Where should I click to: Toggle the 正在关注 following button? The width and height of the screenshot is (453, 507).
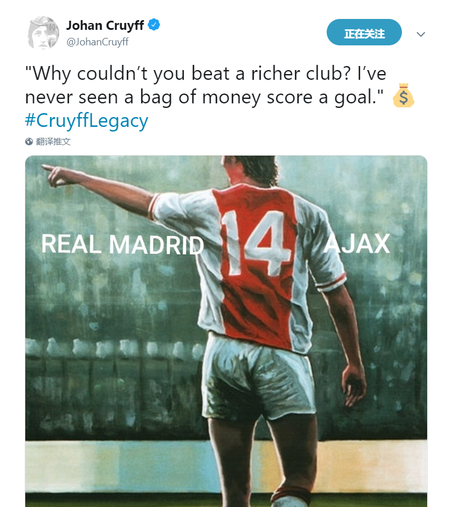click(364, 32)
